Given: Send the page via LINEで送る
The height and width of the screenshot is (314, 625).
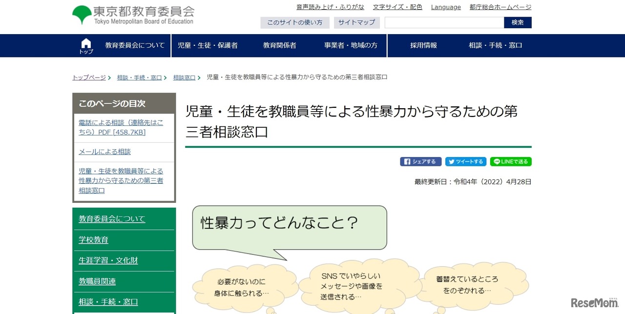Looking at the screenshot, I should click(x=510, y=161).
